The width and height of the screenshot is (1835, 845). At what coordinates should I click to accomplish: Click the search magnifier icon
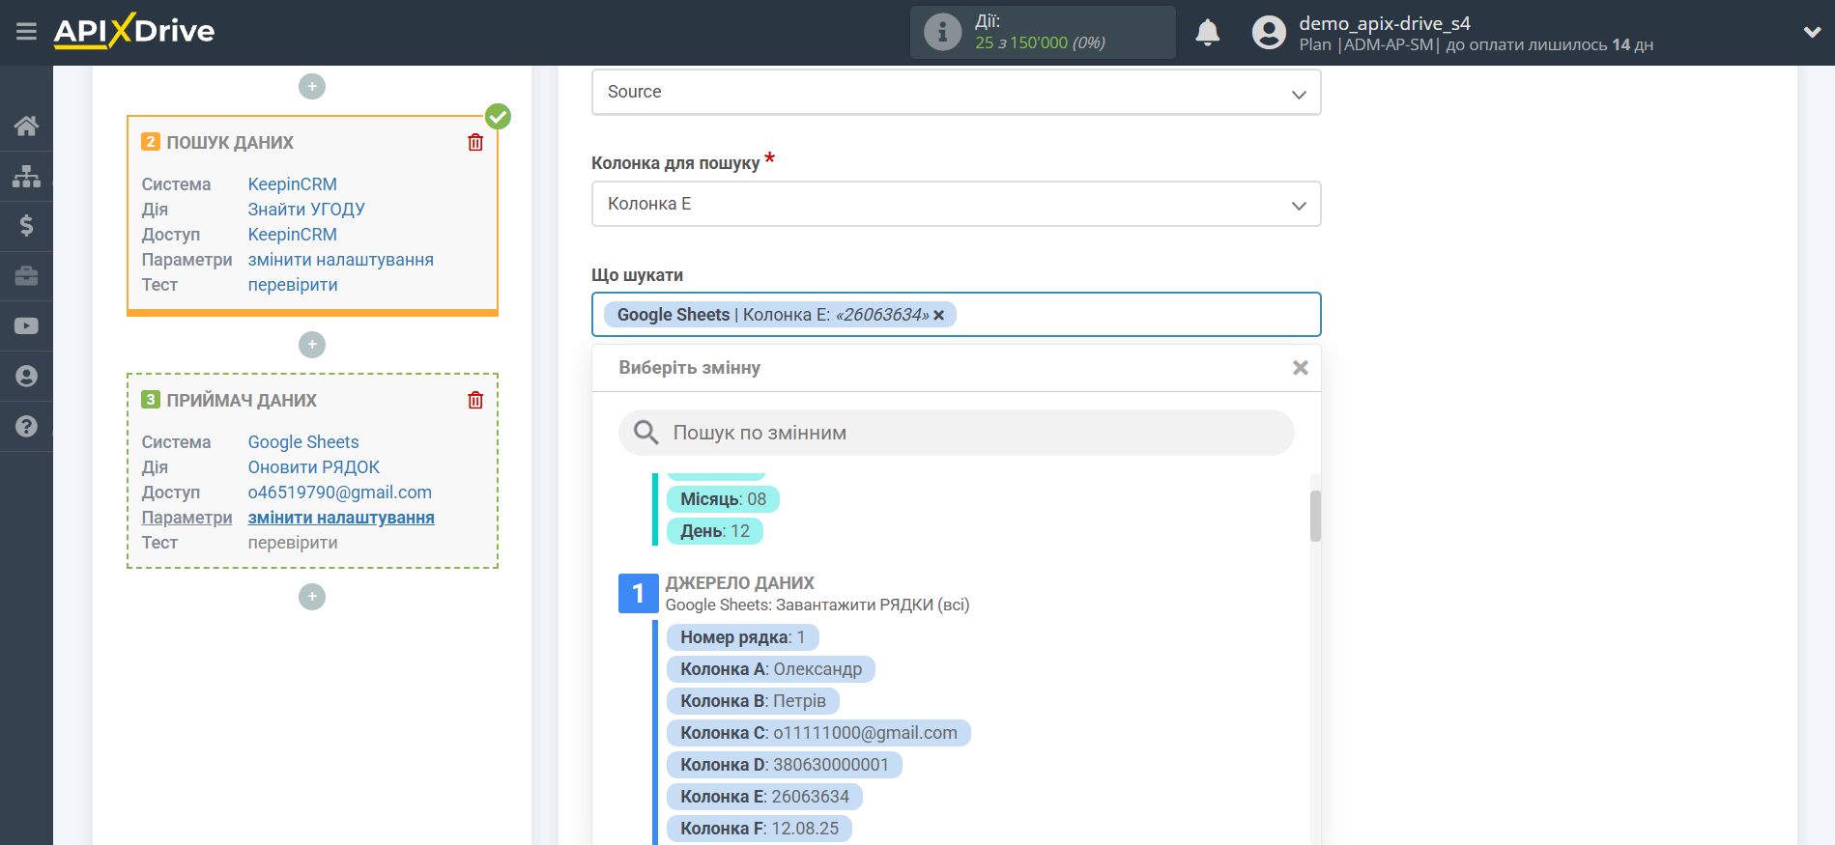[645, 433]
